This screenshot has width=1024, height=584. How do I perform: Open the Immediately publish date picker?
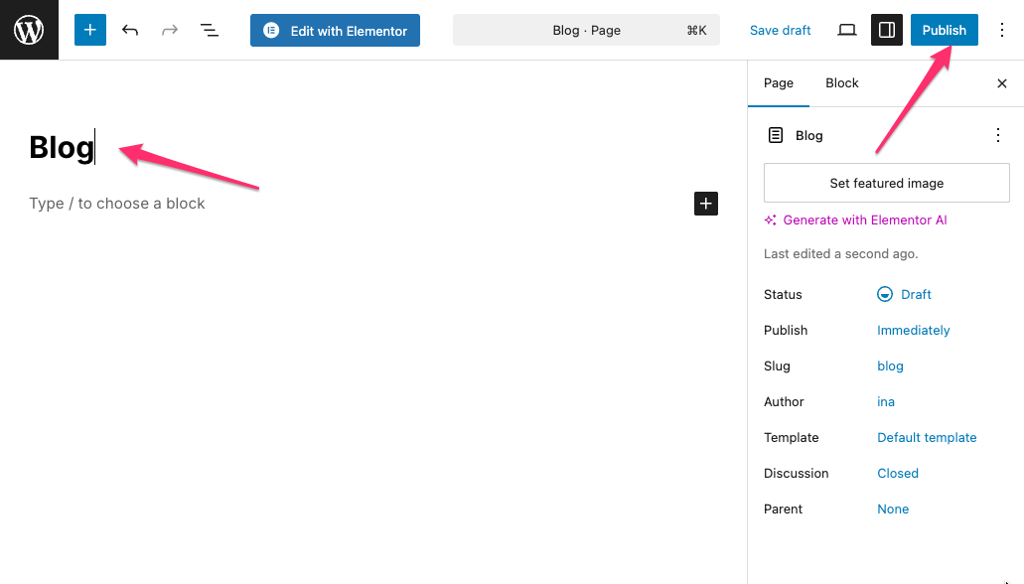(913, 330)
